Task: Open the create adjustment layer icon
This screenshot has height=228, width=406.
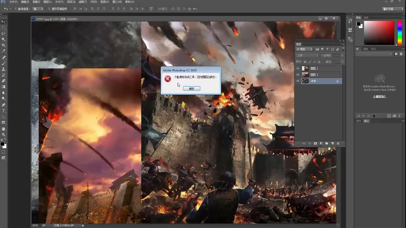Action: tap(321, 143)
